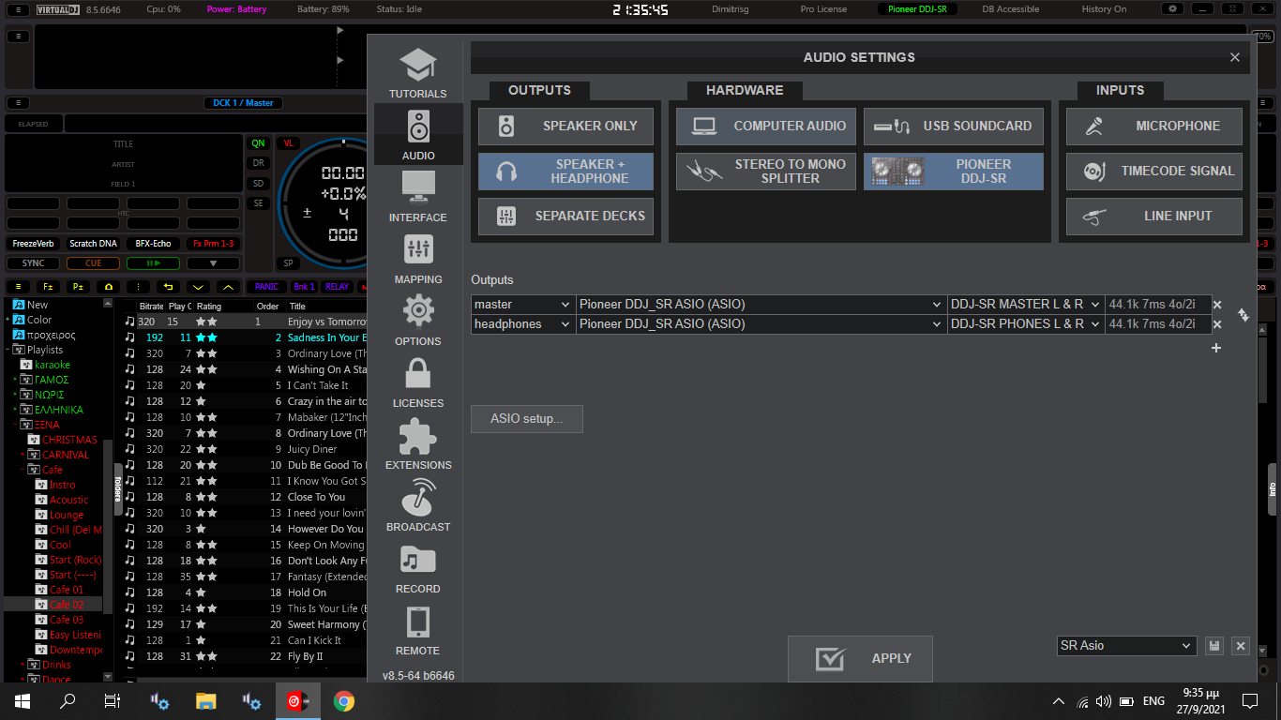The image size is (1281, 720).
Task: Expand the Drinks folder in tree
Action: pos(23,665)
